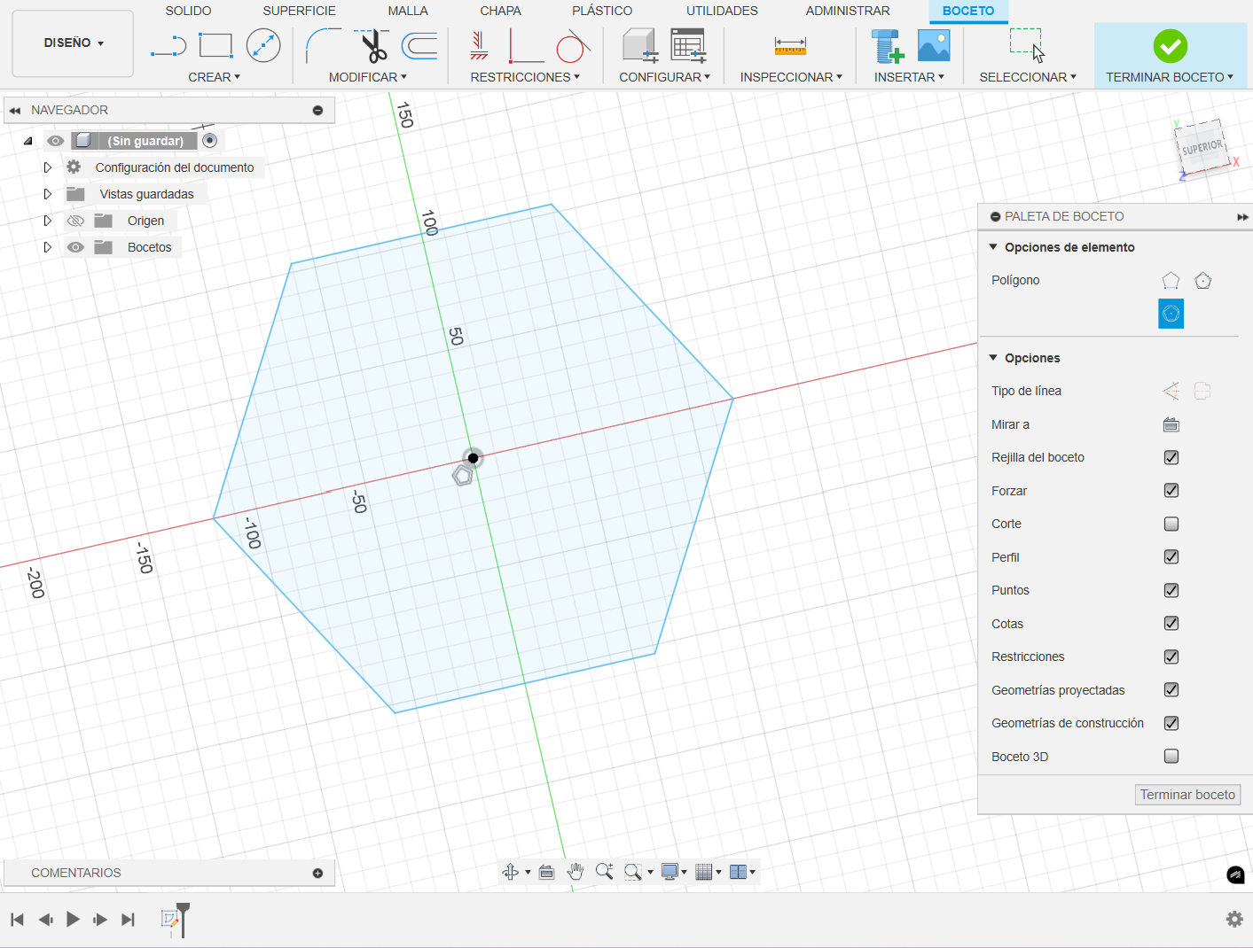Open timeline settings gear icon

click(1234, 919)
